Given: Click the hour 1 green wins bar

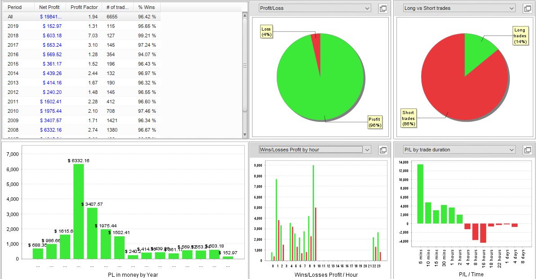Looking at the screenshot, I should (276, 220).
